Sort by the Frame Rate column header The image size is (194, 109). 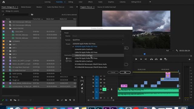37,19
